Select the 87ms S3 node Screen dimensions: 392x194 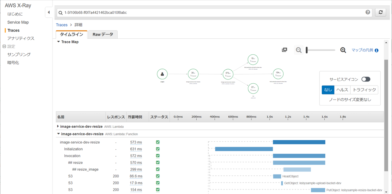[x=253, y=89]
